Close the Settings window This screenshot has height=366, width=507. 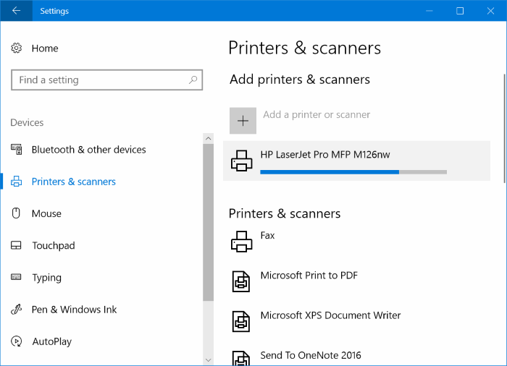490,11
